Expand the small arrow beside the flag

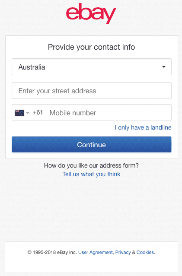tap(28, 113)
